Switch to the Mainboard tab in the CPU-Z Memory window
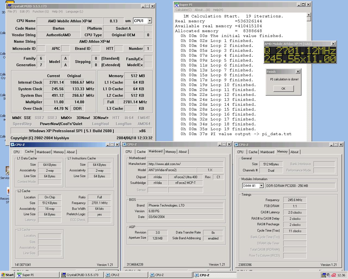Screen dimensions: 348x279 coord(267,152)
